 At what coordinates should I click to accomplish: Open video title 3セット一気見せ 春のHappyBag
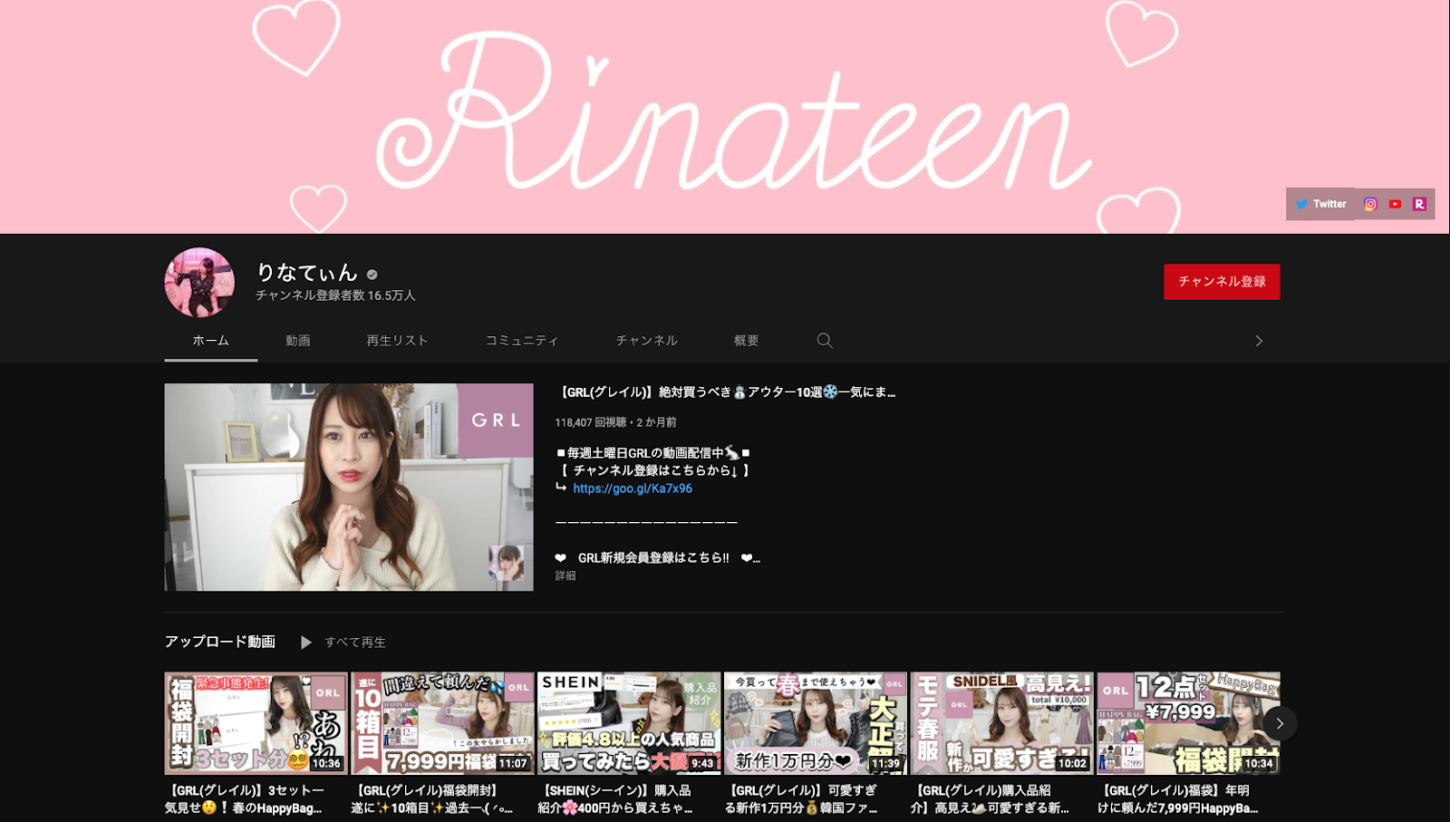[245, 799]
